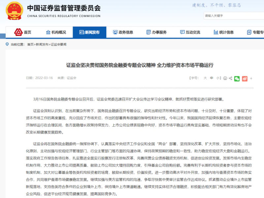This screenshot has height=198, width=264.
Task: Open the 专题专栏 tab
Action: point(255,32)
